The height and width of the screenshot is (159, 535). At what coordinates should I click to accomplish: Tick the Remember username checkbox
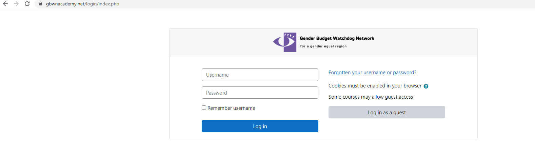tap(204, 108)
